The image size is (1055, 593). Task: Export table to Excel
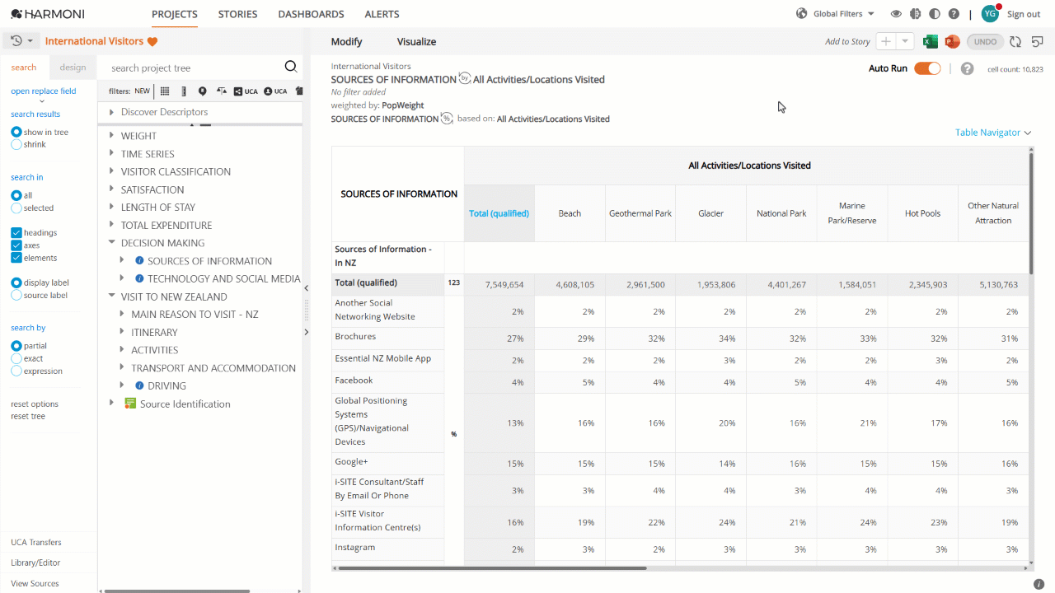(931, 42)
